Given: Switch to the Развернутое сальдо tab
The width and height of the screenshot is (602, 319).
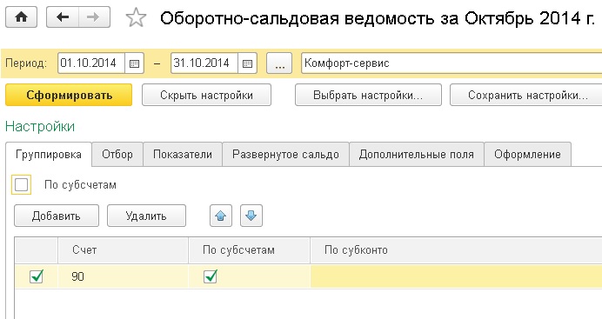Looking at the screenshot, I should (x=285, y=154).
